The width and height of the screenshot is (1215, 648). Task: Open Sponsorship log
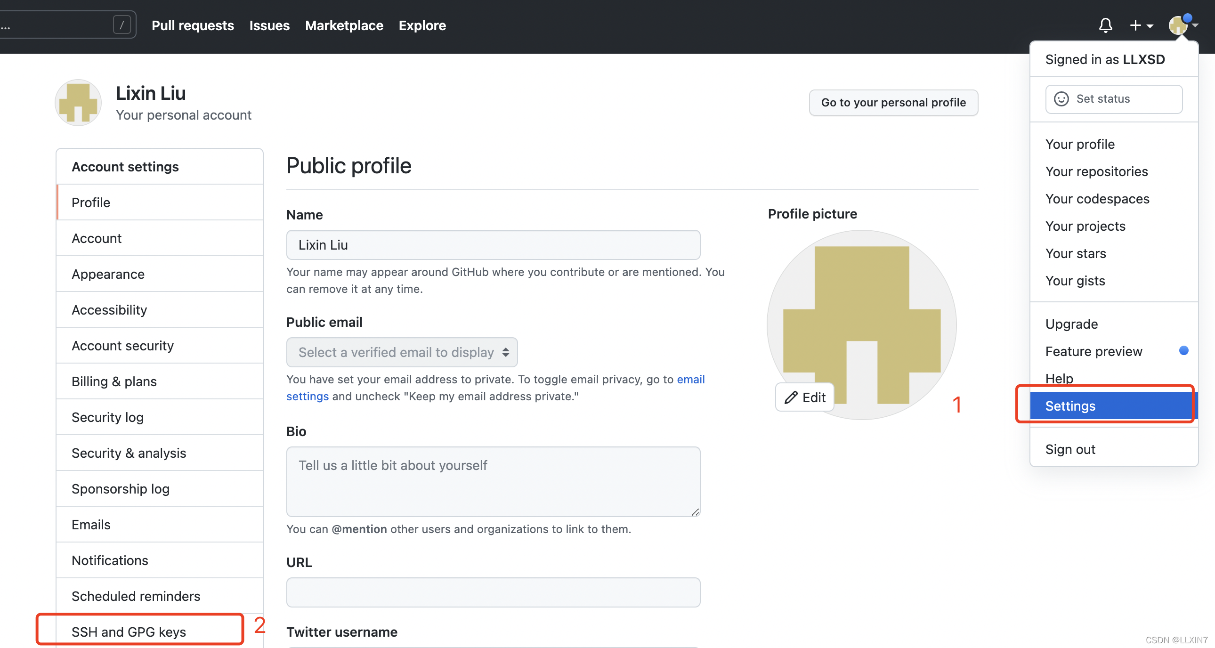click(x=160, y=489)
